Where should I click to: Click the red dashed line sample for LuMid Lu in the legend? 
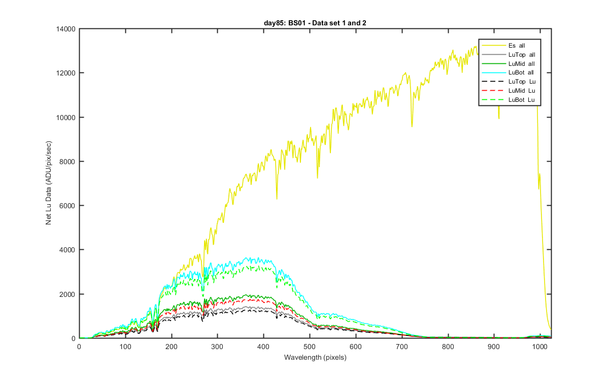click(x=493, y=91)
